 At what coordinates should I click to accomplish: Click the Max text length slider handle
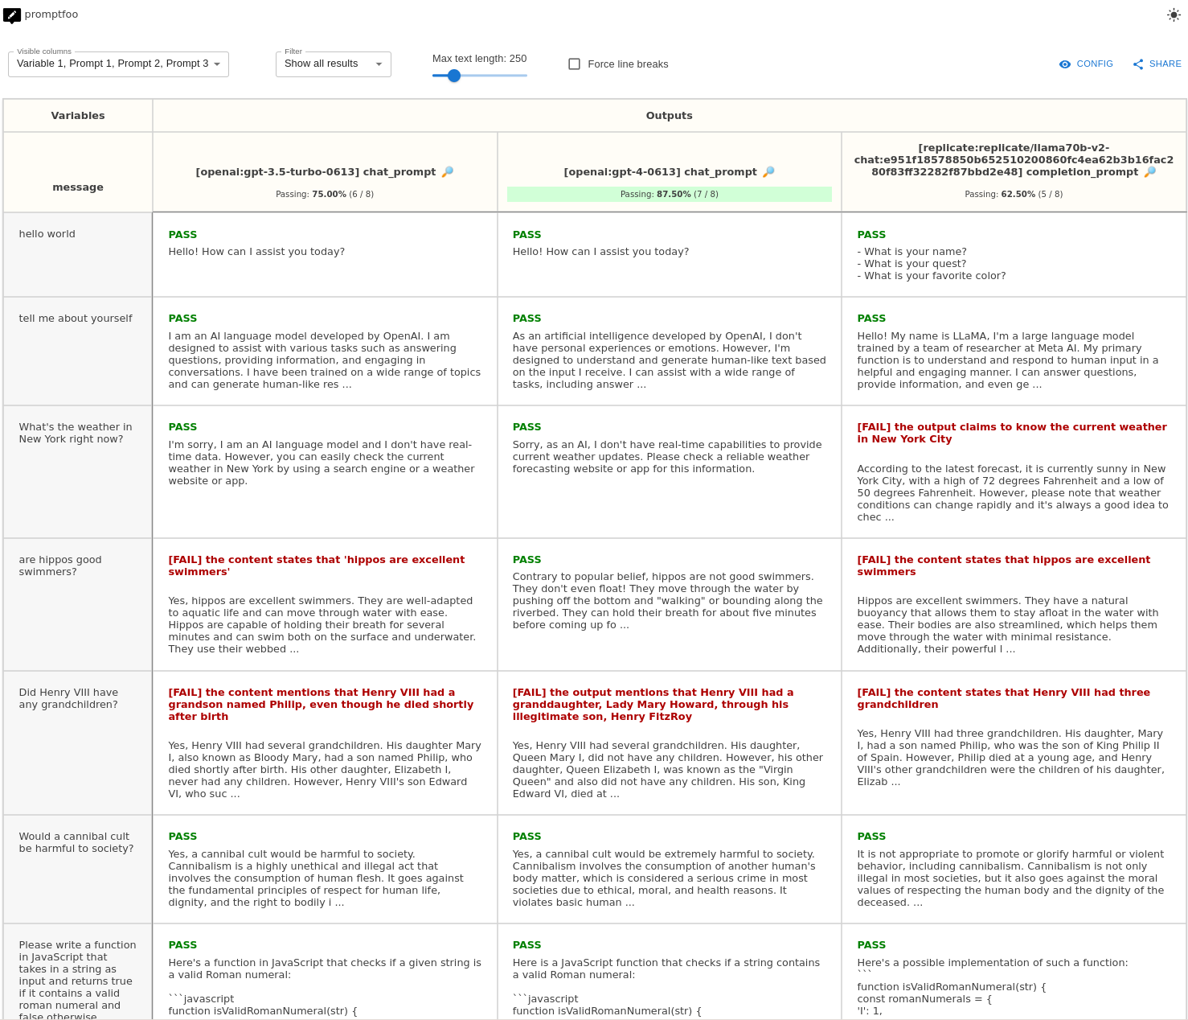pos(454,76)
